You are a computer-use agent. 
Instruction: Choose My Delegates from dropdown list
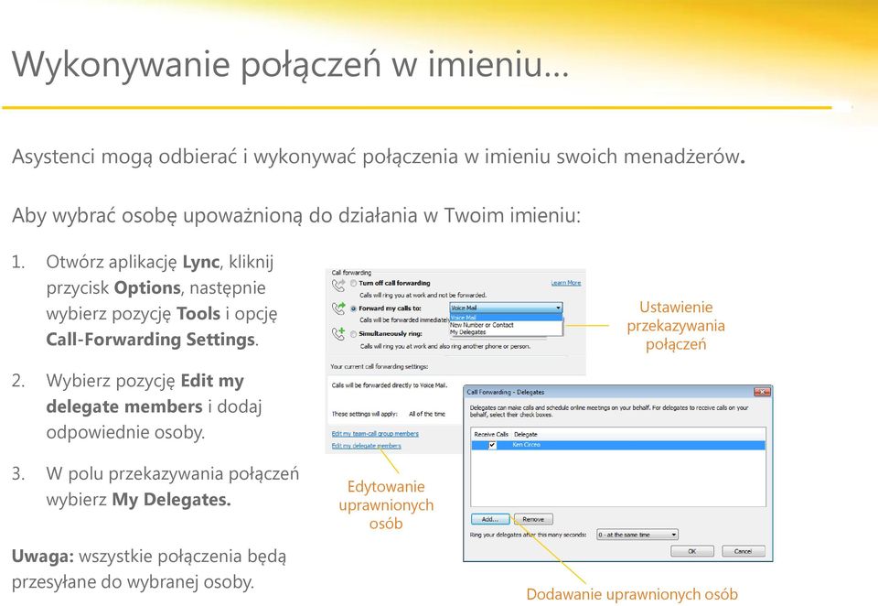[506, 332]
